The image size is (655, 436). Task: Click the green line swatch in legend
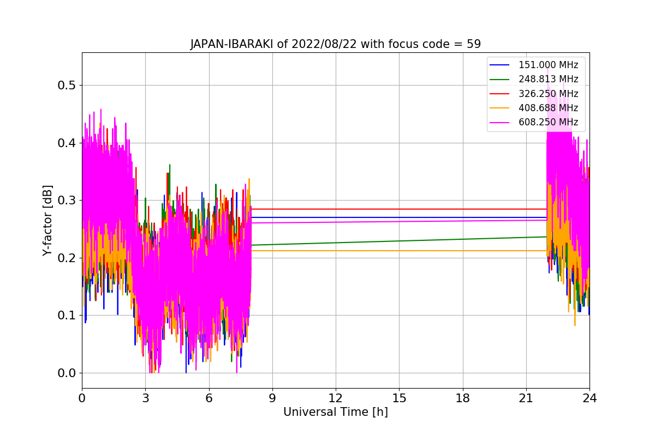click(x=500, y=80)
